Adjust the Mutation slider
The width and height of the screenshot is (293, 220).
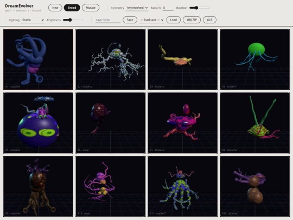tap(200, 8)
